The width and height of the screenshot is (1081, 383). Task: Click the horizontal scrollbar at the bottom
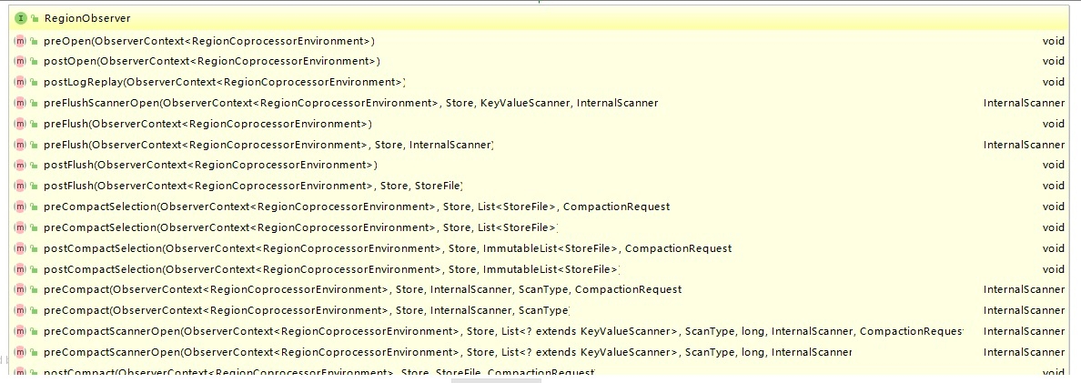click(496, 380)
